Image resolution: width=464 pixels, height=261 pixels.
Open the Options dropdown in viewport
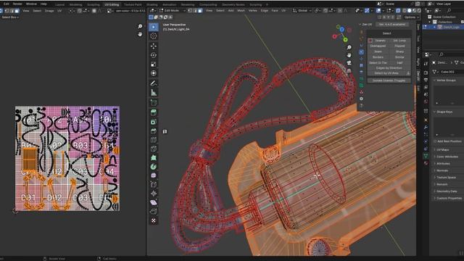click(x=411, y=17)
